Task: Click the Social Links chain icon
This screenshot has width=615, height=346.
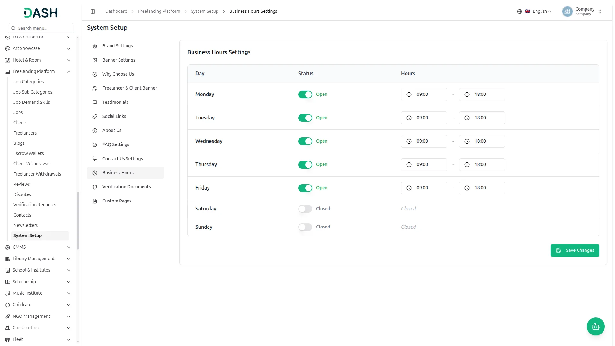Action: tap(95, 117)
